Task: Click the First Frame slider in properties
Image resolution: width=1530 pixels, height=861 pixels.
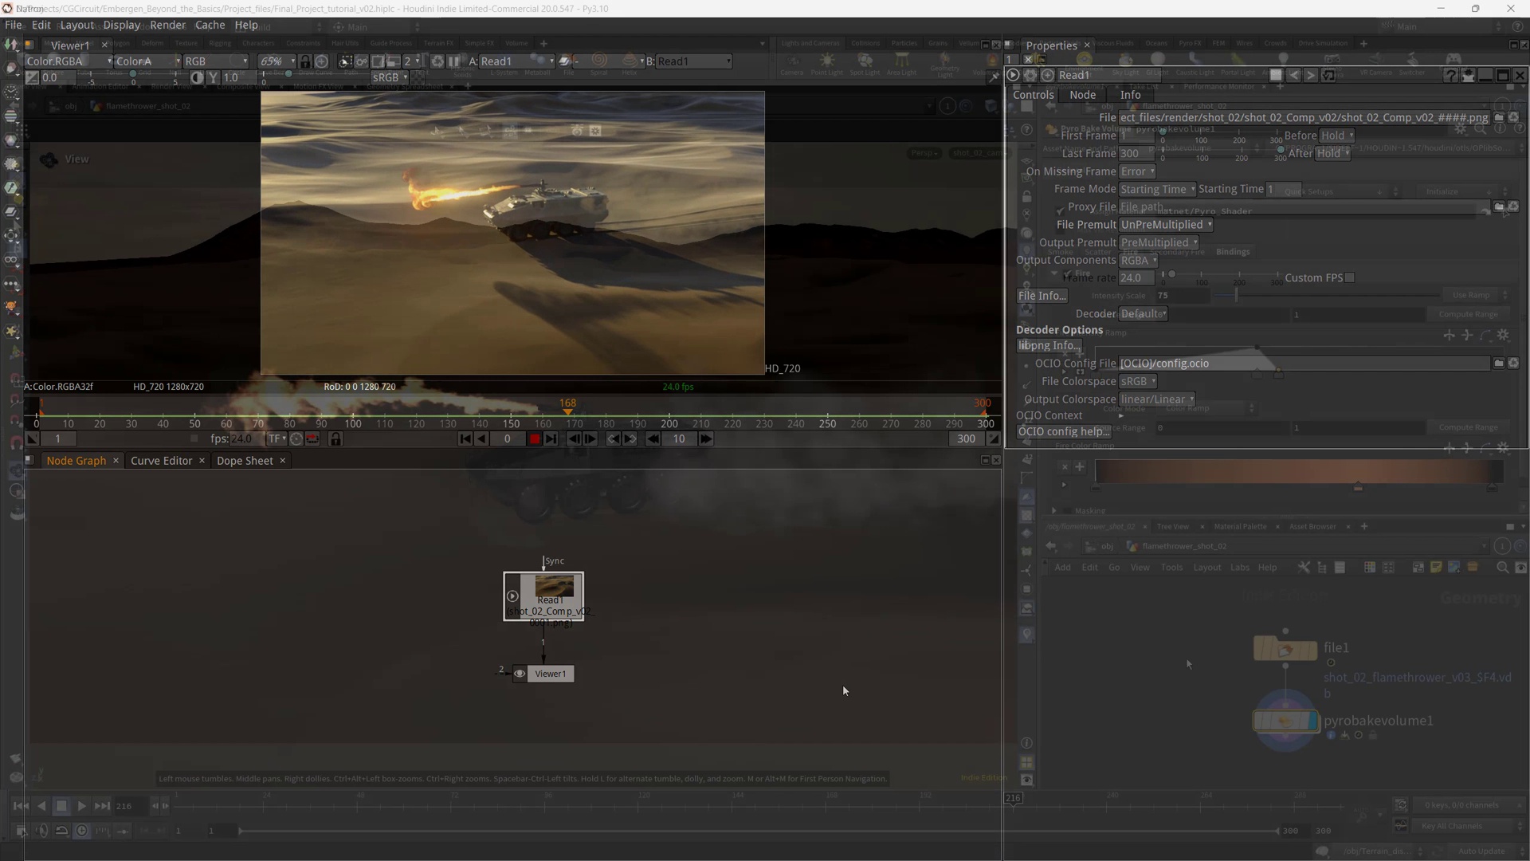Action: 1218,136
